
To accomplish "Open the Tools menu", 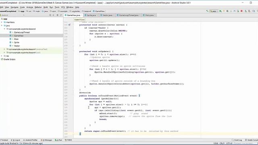I will pos(57,7).
